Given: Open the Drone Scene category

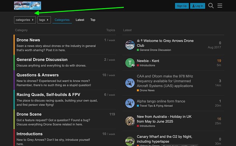Looking at the screenshot, I should (29, 114).
